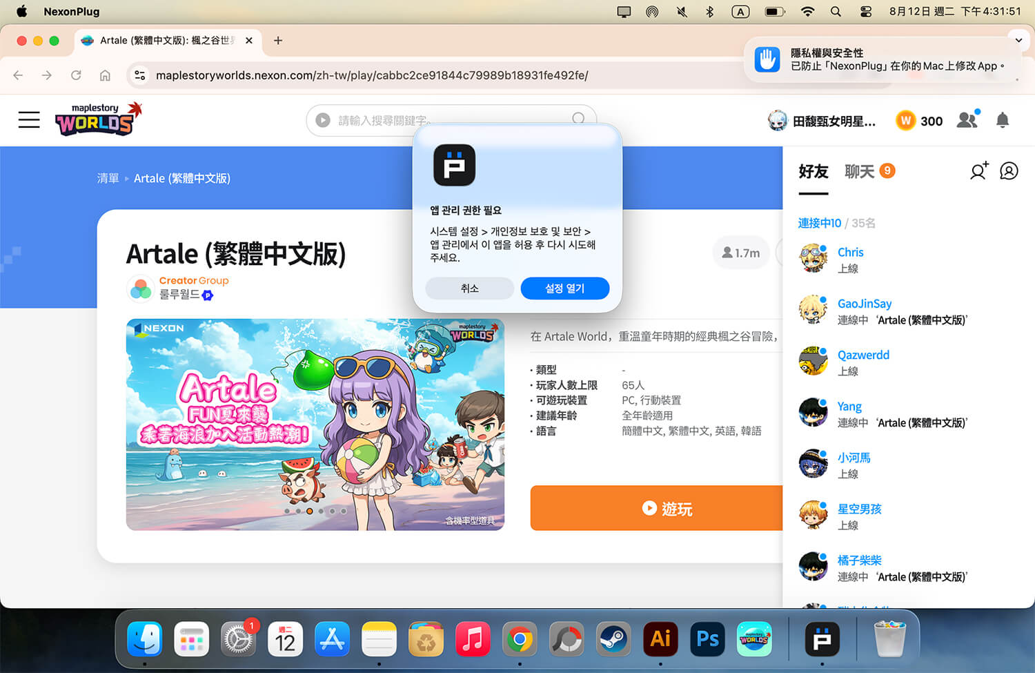This screenshot has width=1035, height=673.
Task: Open Finder from the Dock
Action: coord(145,639)
